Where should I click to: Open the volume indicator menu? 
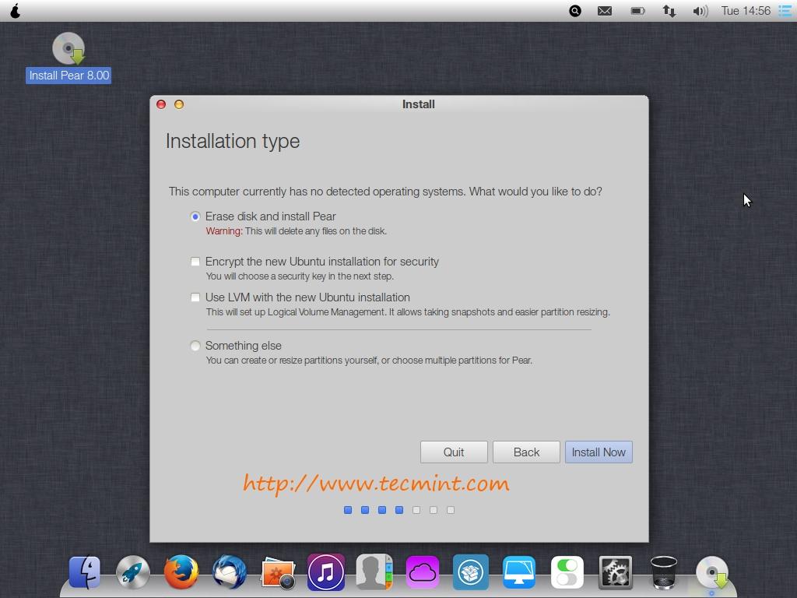tap(700, 11)
